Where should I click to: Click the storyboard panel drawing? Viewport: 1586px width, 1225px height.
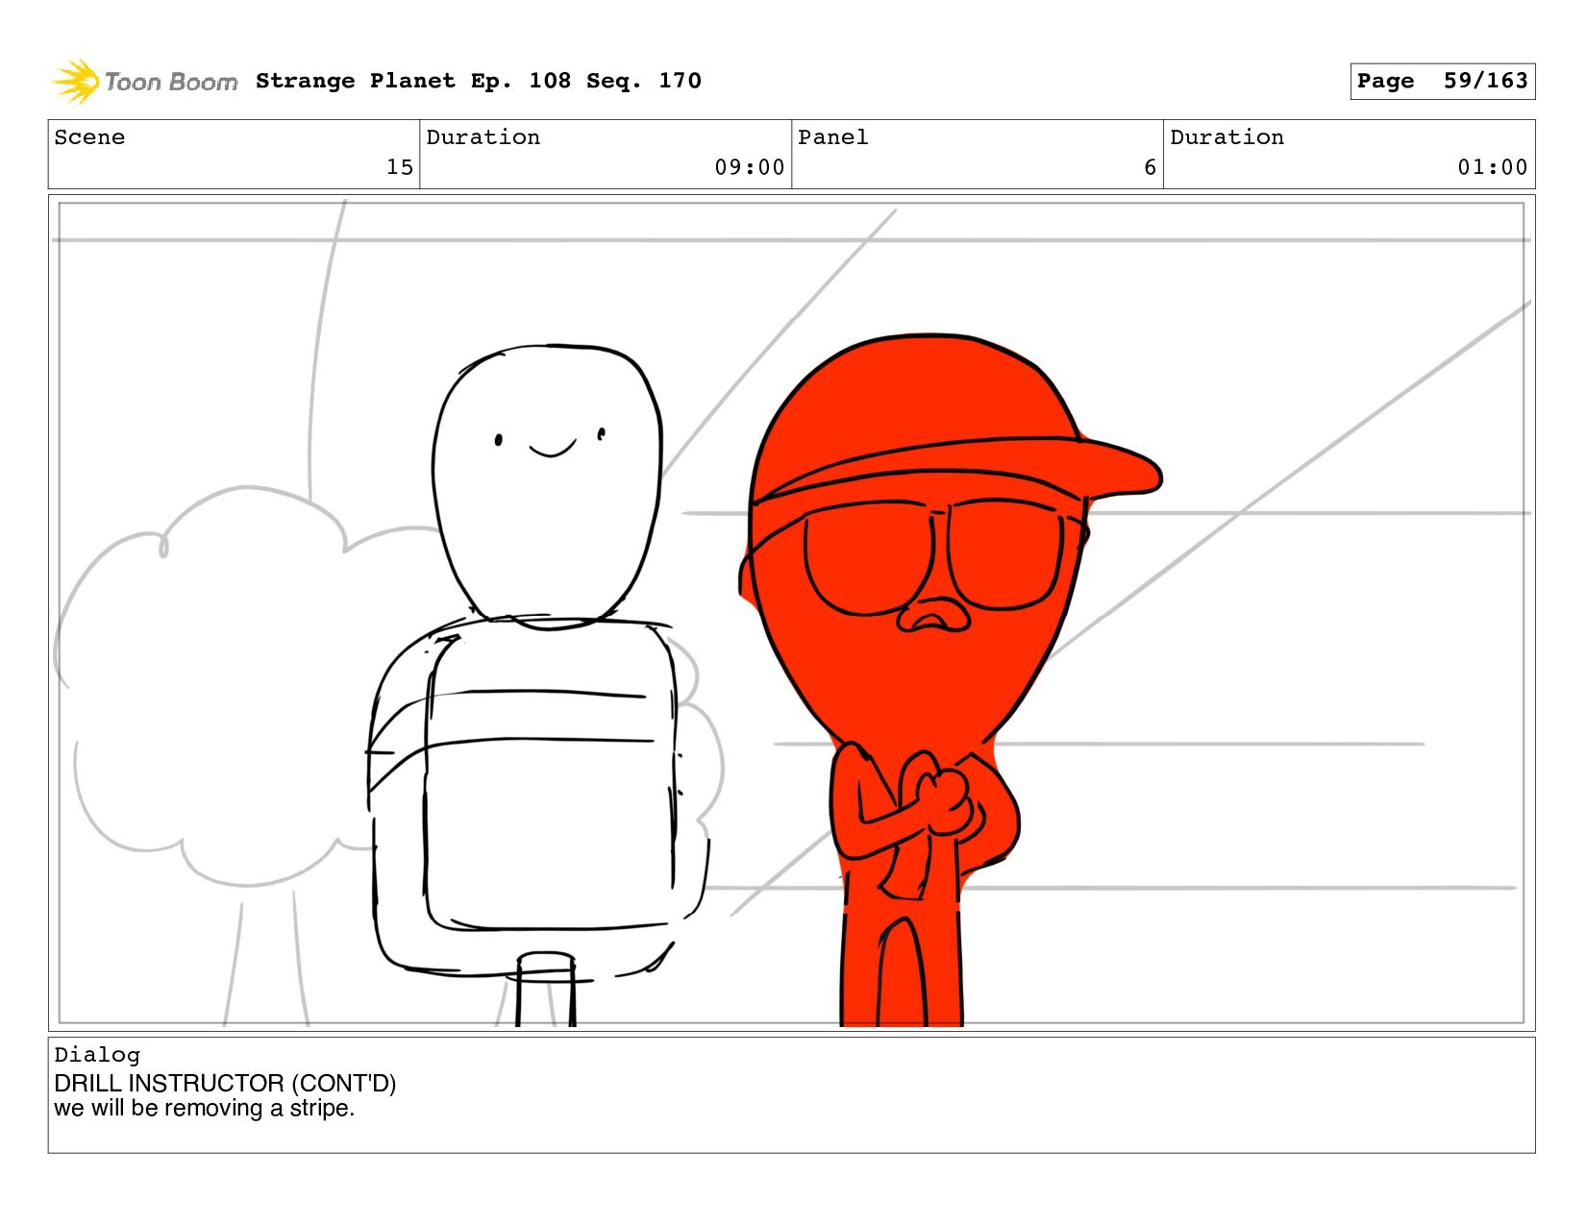pos(792,613)
